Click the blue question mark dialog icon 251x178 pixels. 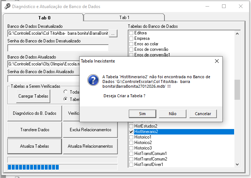pos(93,80)
